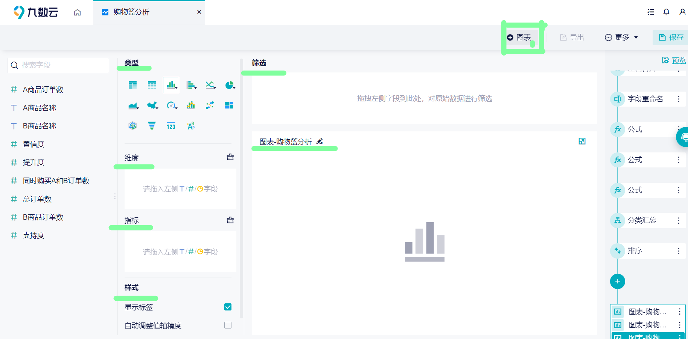Open options menu for 分类汇总 step
Screen dimensions: 688x339
click(x=679, y=221)
